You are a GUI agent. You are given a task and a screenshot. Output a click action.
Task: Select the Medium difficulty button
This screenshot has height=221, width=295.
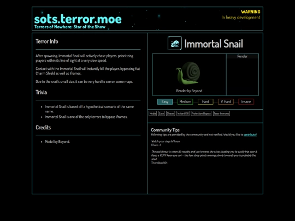click(x=185, y=101)
